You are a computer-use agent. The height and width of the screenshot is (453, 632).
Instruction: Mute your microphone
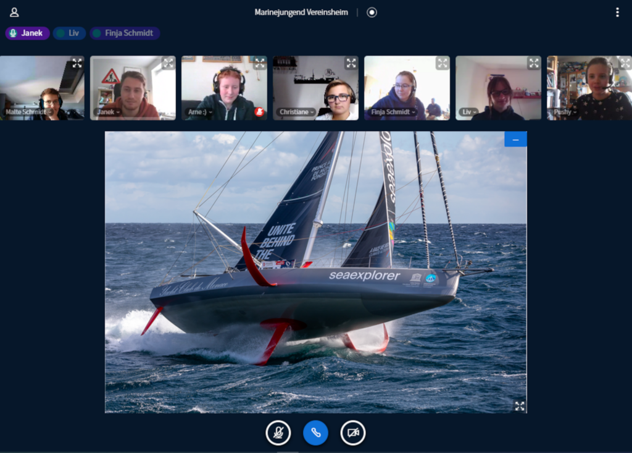click(278, 433)
